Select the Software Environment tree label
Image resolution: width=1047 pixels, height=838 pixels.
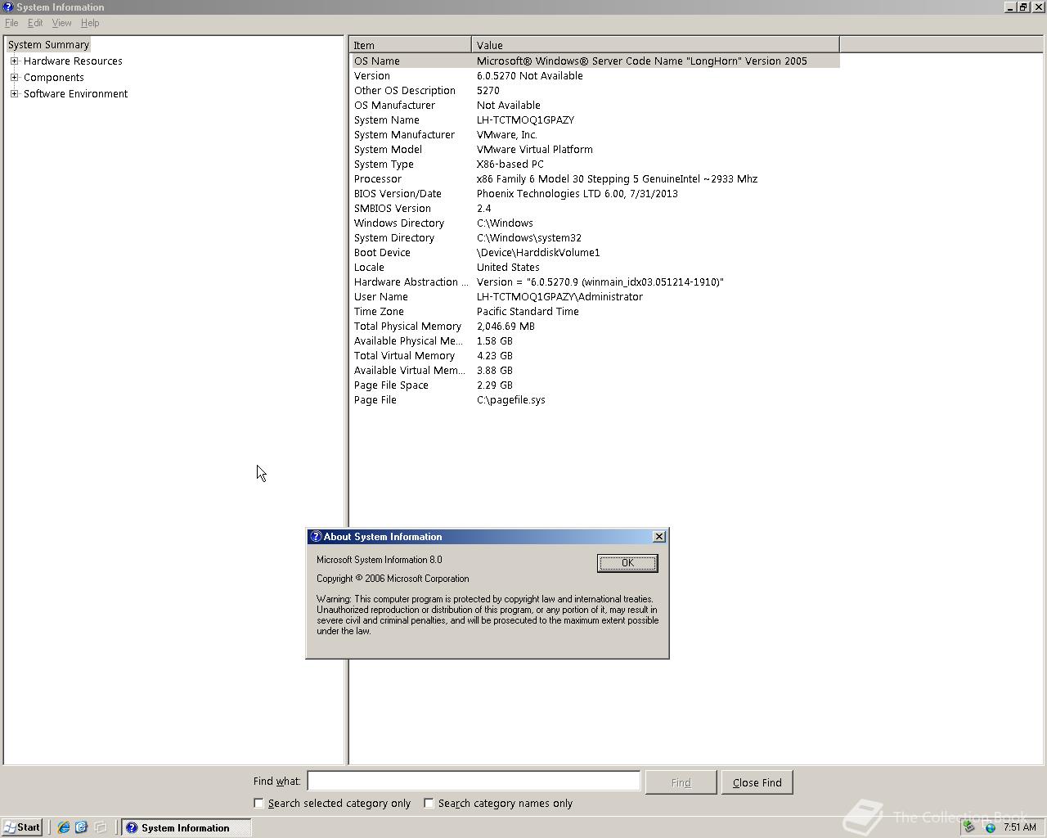coord(75,94)
